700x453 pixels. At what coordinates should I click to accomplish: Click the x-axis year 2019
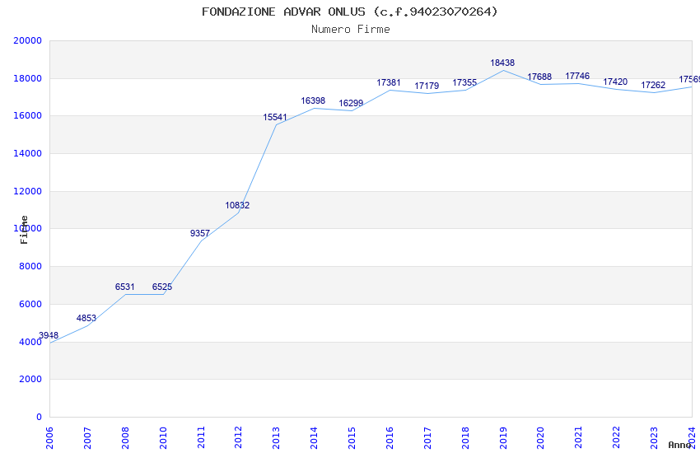(503, 438)
